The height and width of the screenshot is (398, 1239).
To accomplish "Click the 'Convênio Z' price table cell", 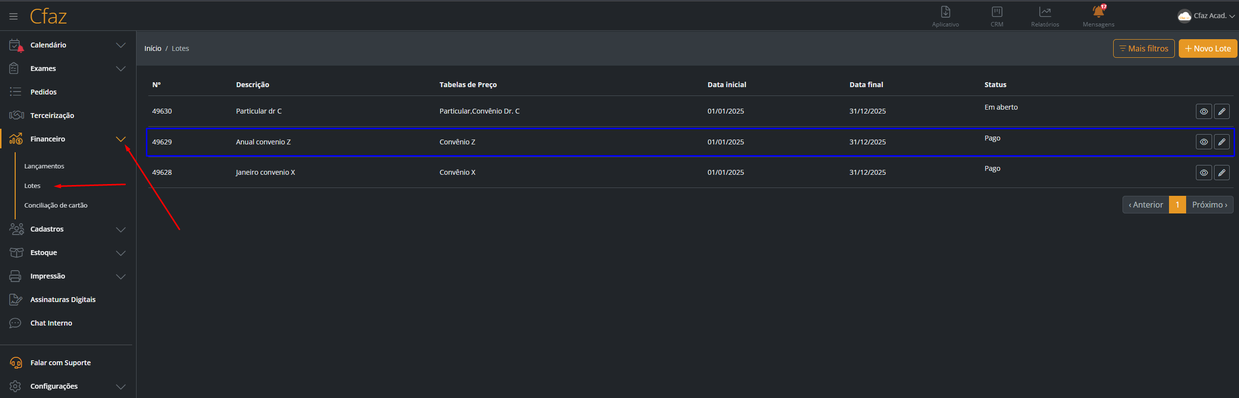I will [x=457, y=142].
